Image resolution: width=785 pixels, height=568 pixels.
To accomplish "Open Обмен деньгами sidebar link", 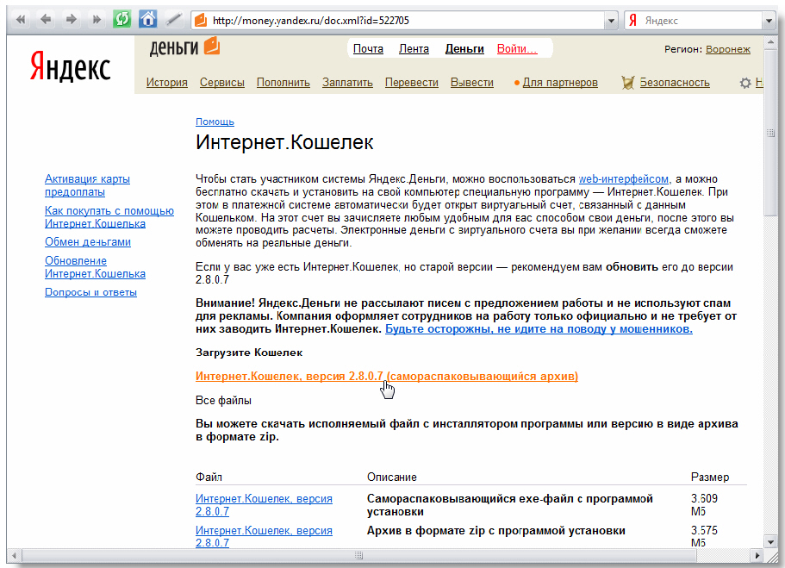I will pos(88,242).
